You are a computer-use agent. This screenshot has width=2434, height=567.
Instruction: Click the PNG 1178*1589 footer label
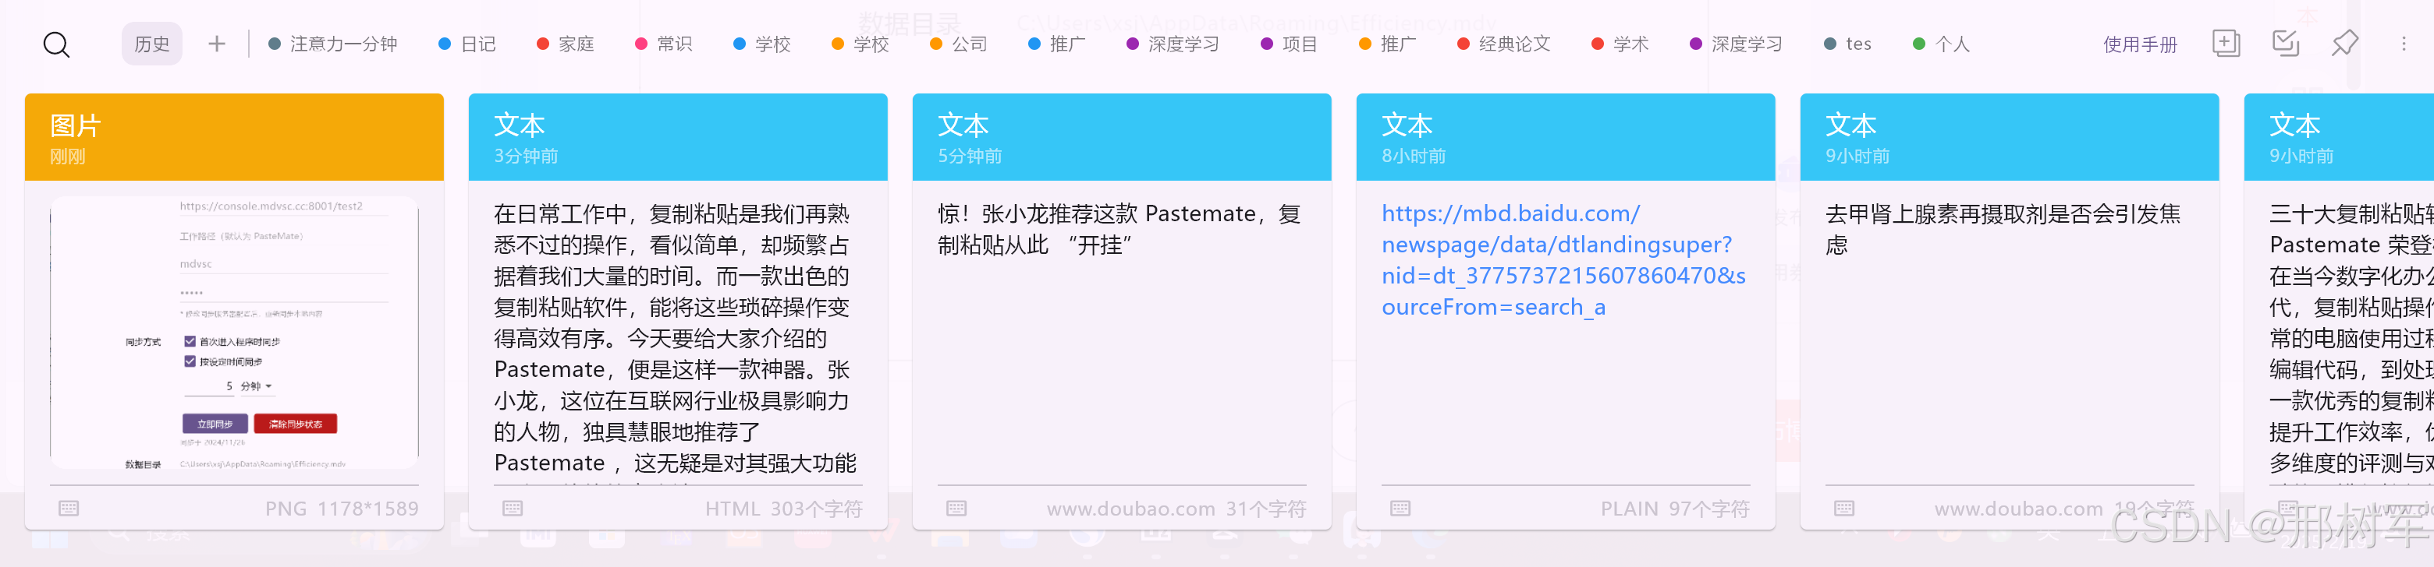click(342, 509)
